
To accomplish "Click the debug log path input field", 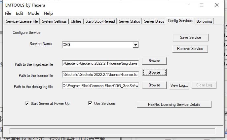I will pos(100,86).
